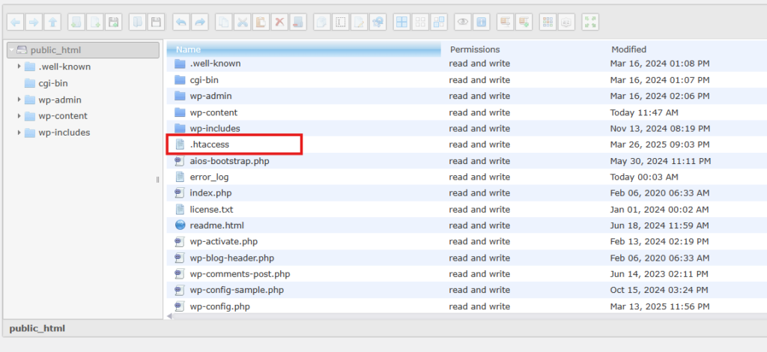Open the Get Info toolbar icon

coord(482,22)
